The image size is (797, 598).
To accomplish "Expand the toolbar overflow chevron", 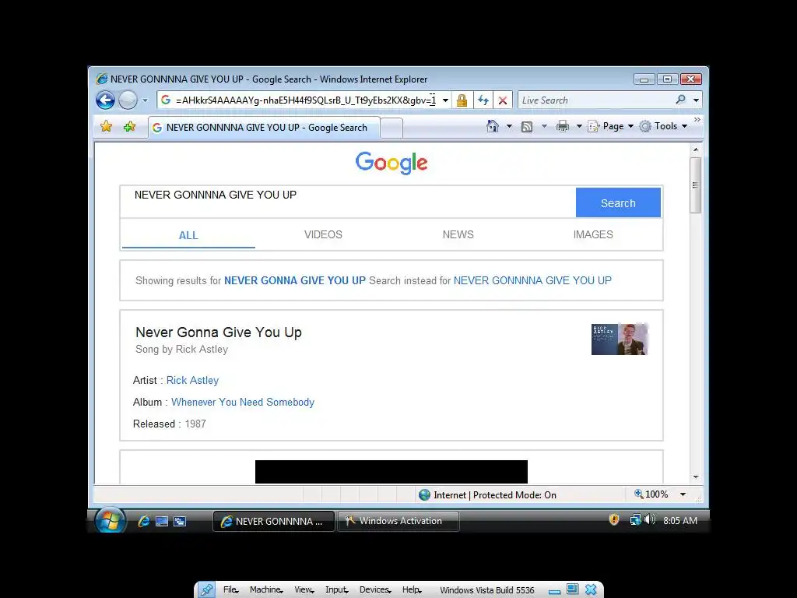I will click(697, 120).
